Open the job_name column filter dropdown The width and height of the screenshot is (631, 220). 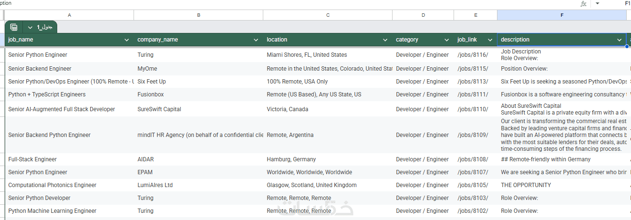[x=127, y=40]
